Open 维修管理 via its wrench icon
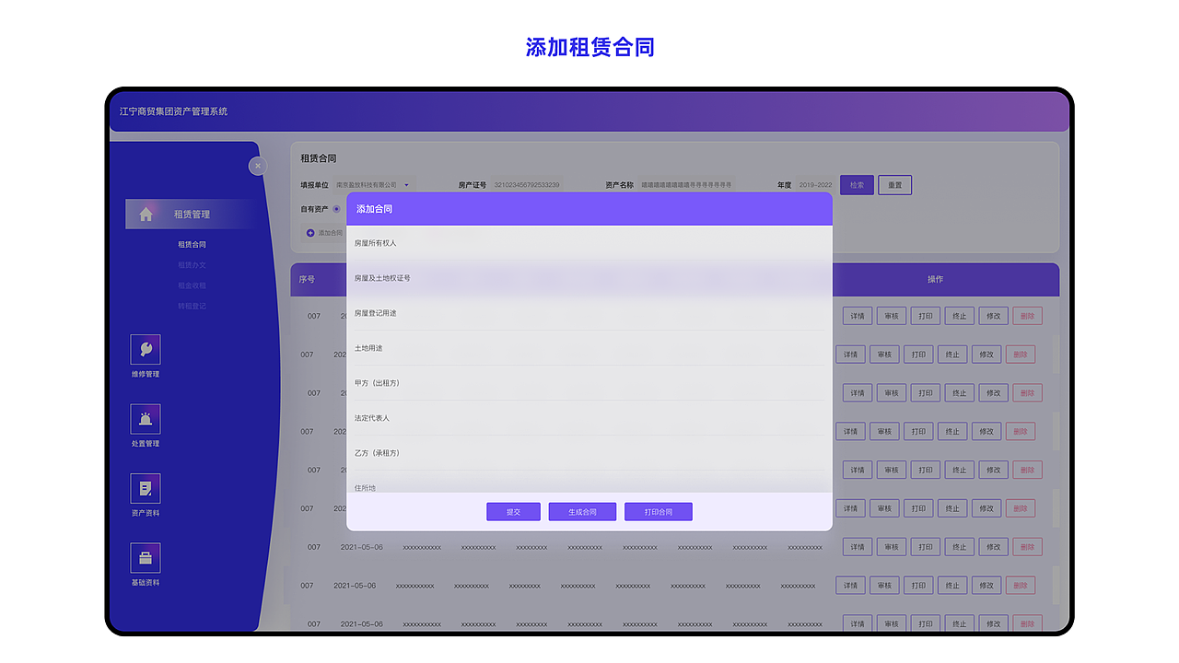The image size is (1179, 663). coord(146,349)
